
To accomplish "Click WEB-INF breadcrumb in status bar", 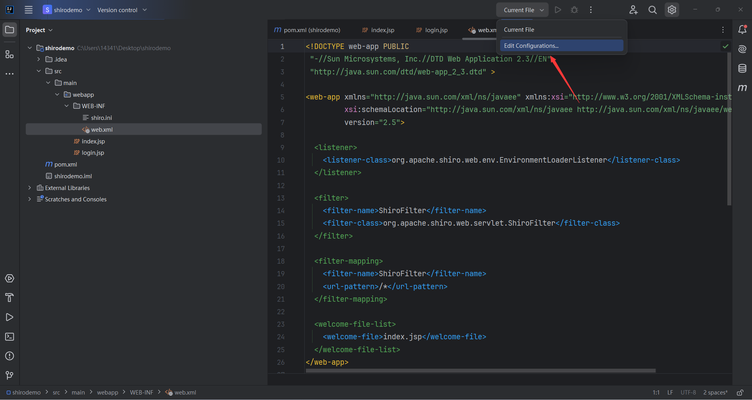I will point(142,393).
